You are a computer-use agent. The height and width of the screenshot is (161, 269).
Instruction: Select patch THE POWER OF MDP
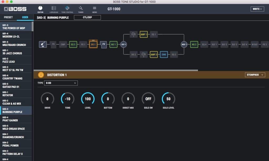[x=16, y=27]
